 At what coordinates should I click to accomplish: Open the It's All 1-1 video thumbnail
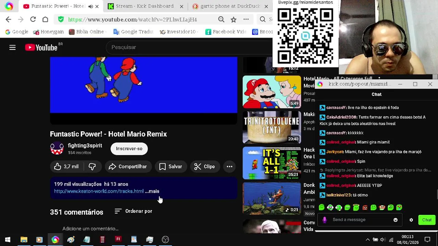[272, 163]
